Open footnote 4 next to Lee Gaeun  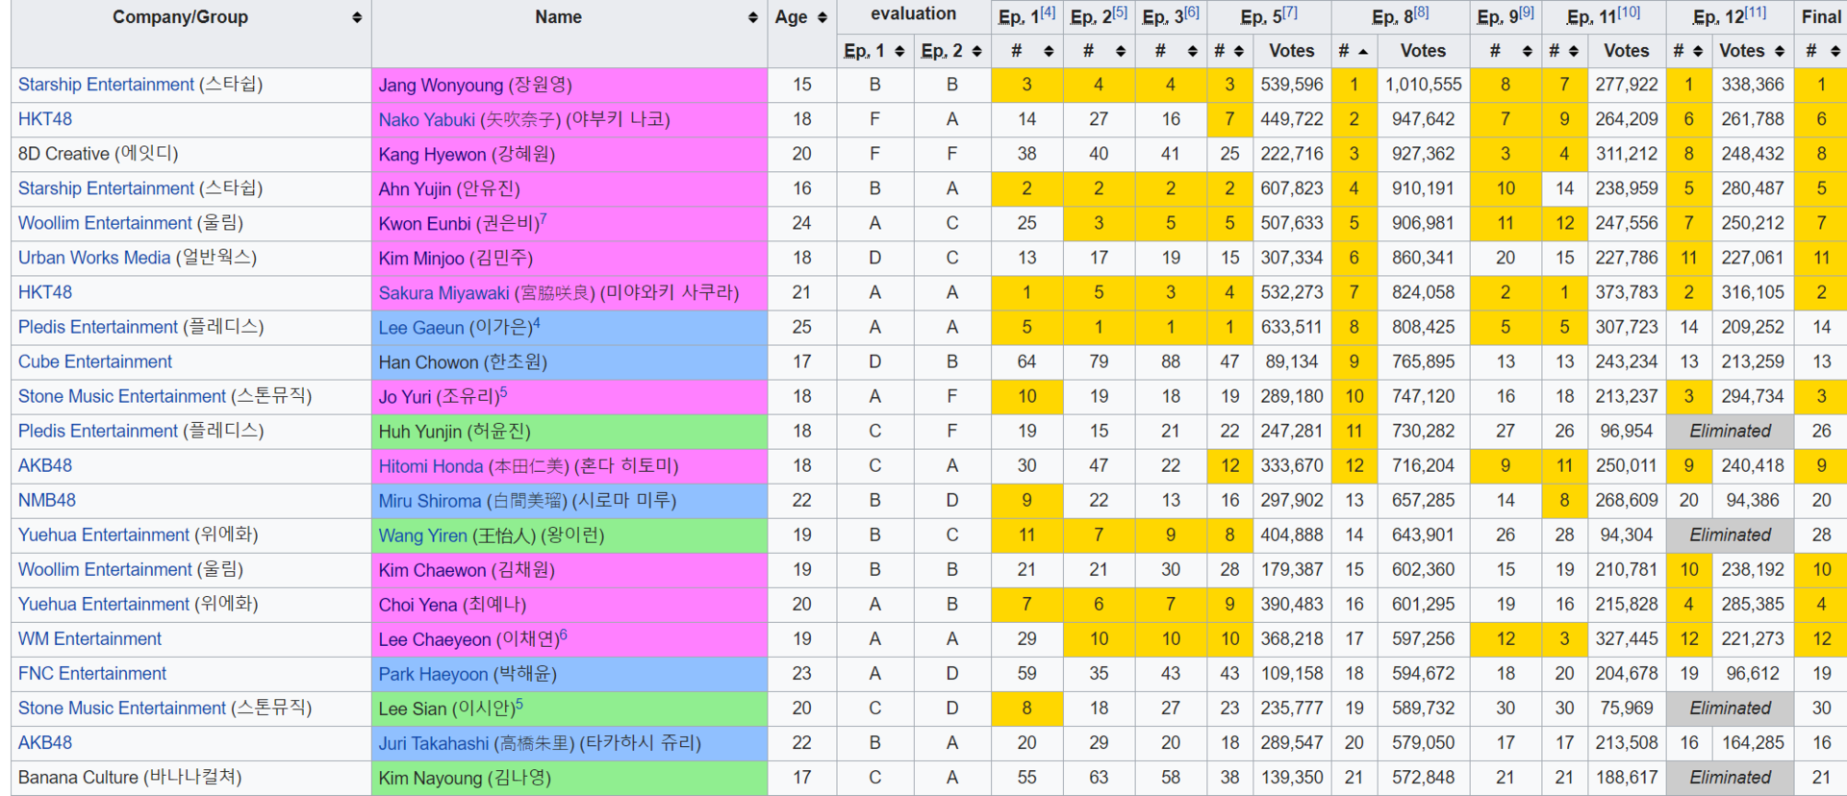point(536,322)
